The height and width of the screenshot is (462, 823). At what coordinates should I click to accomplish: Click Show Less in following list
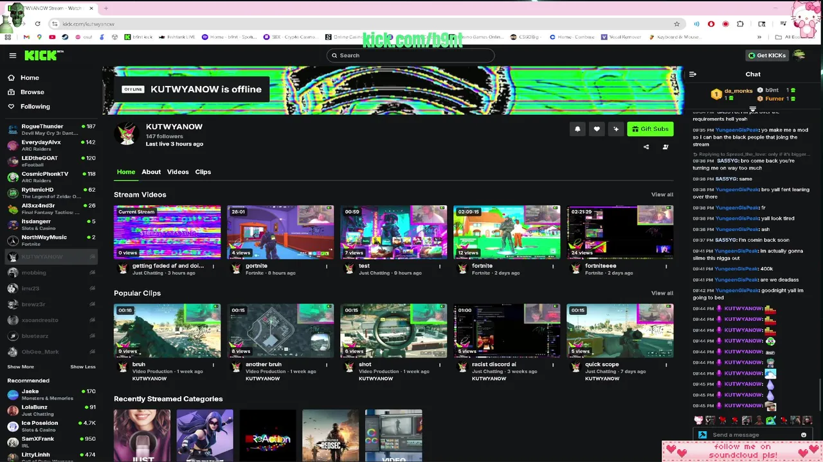(83, 367)
